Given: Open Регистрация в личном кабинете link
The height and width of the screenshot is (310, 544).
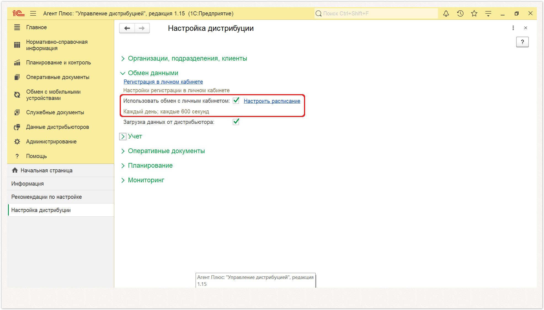Looking at the screenshot, I should pos(163,82).
